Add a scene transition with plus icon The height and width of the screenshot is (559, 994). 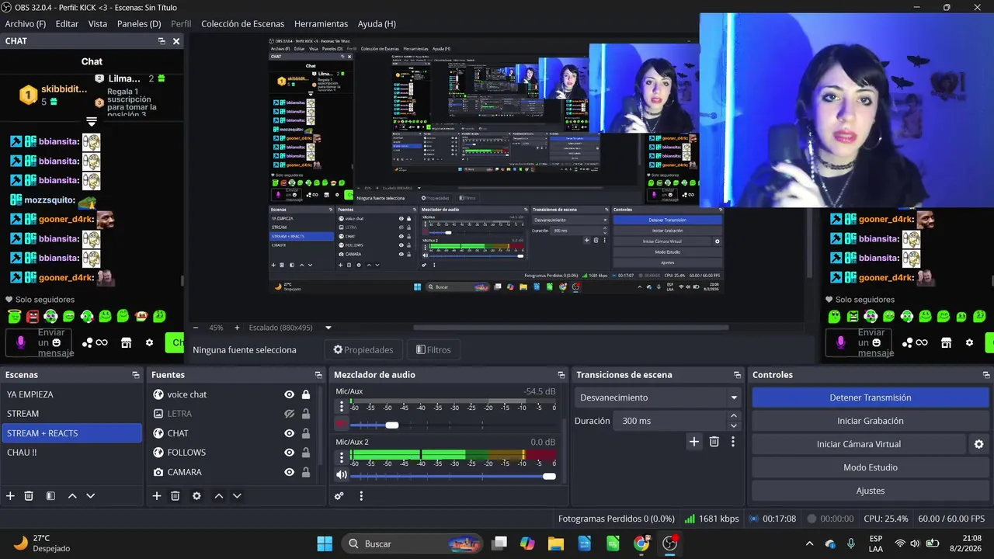pyautogui.click(x=694, y=442)
